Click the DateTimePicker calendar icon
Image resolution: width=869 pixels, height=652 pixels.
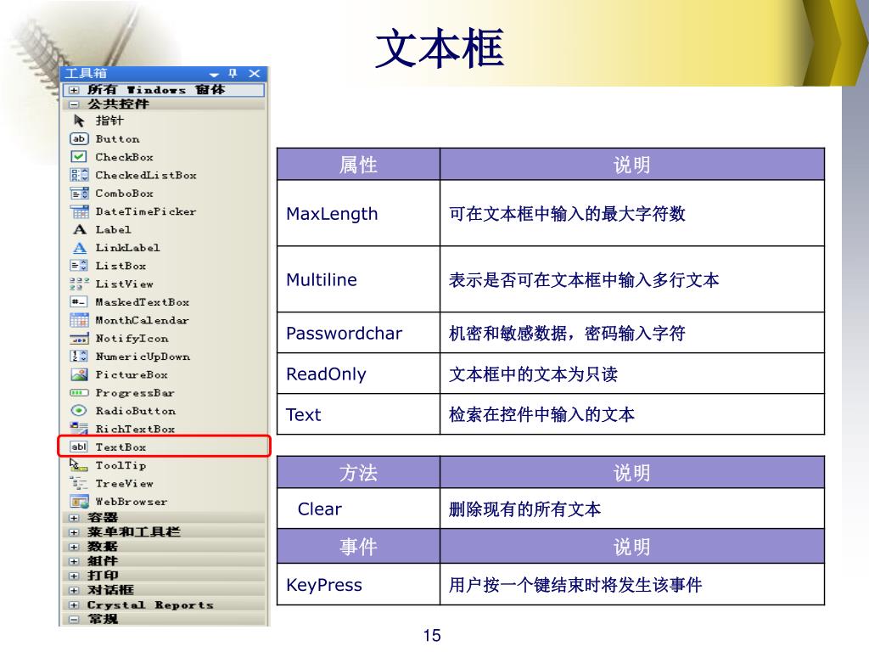pyautogui.click(x=79, y=211)
